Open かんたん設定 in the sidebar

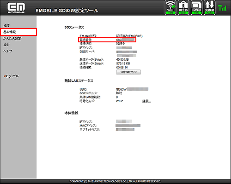(12, 38)
